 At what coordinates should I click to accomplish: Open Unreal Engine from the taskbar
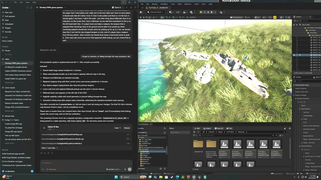click(199, 177)
